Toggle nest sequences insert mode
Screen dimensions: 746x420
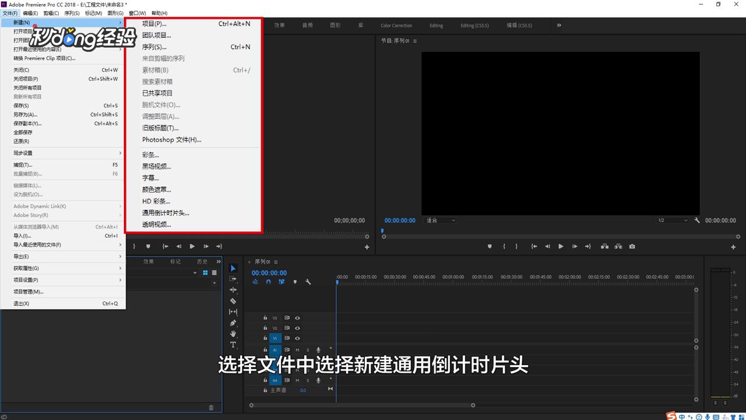[255, 282]
